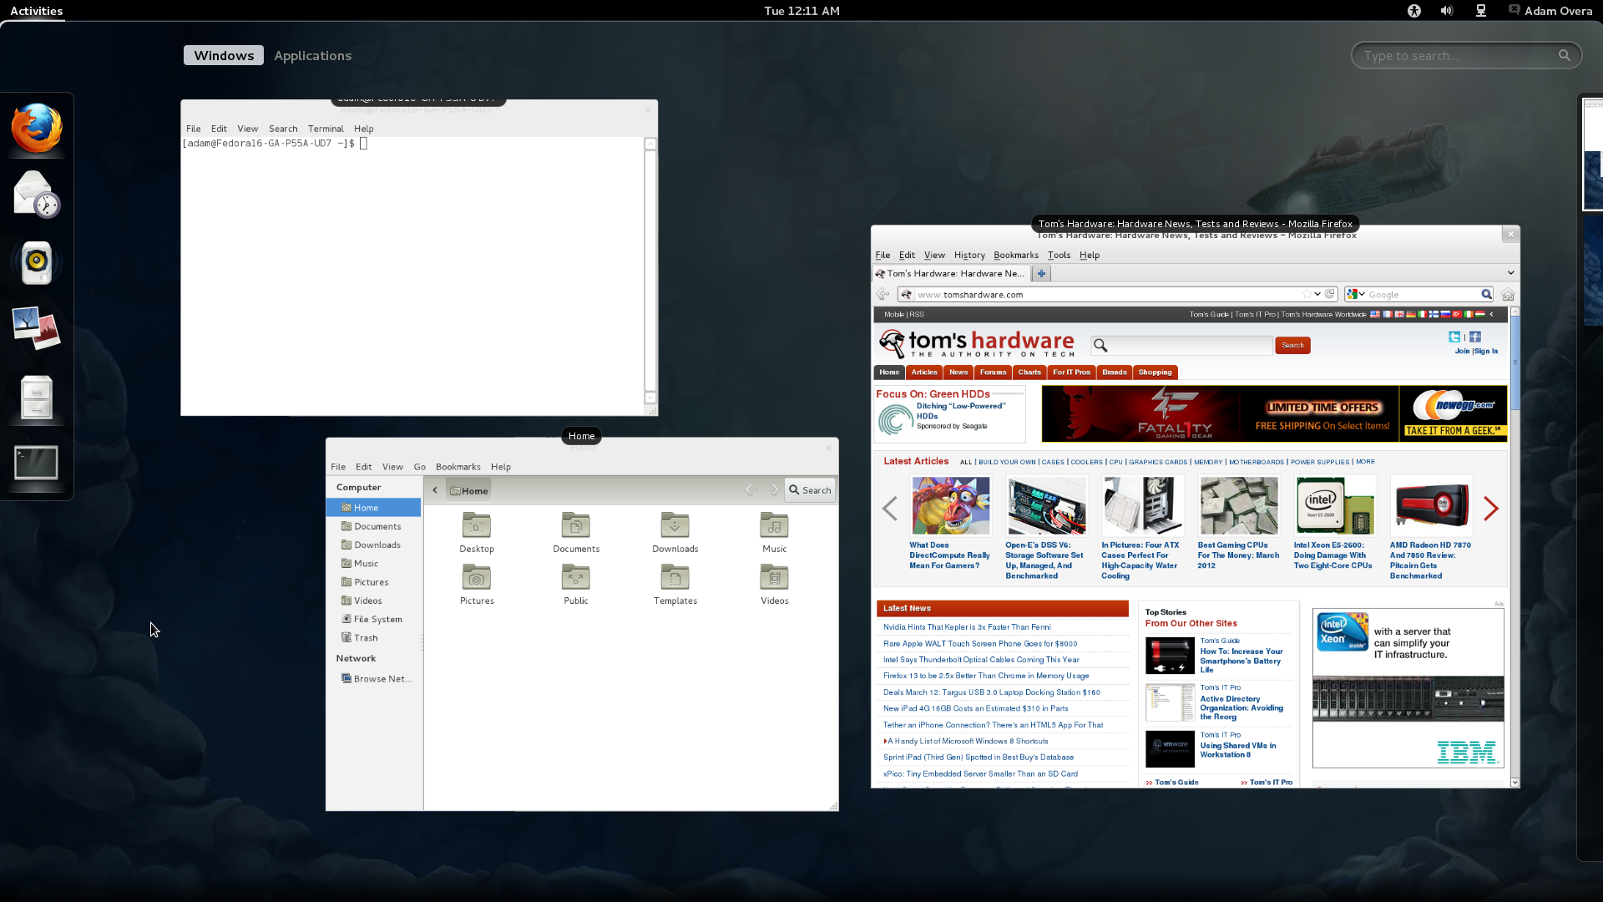Select File System in sidebar
The image size is (1603, 902).
(373, 619)
